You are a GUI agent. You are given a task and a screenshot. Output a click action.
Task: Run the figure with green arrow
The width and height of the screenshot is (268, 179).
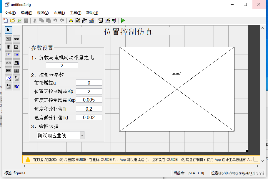(x=123, y=21)
